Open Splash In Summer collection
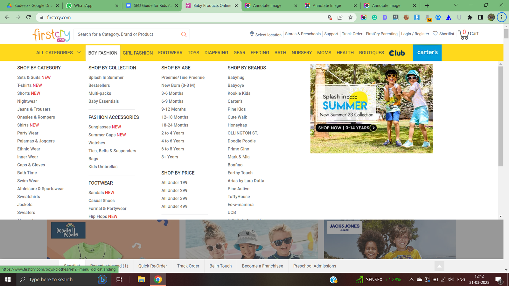 (106, 77)
